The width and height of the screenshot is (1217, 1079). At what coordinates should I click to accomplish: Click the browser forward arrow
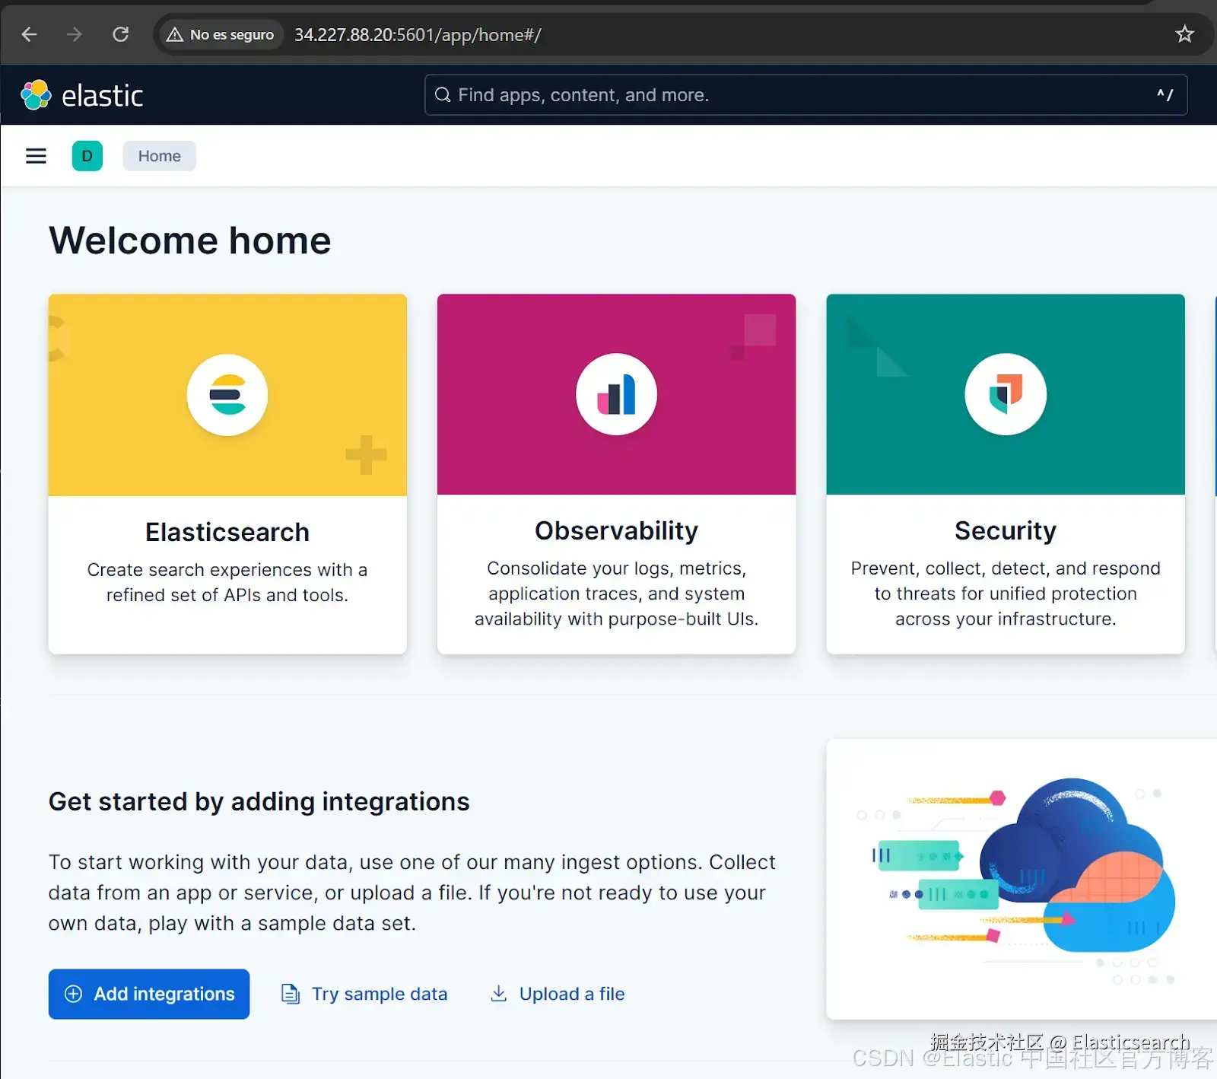[74, 34]
